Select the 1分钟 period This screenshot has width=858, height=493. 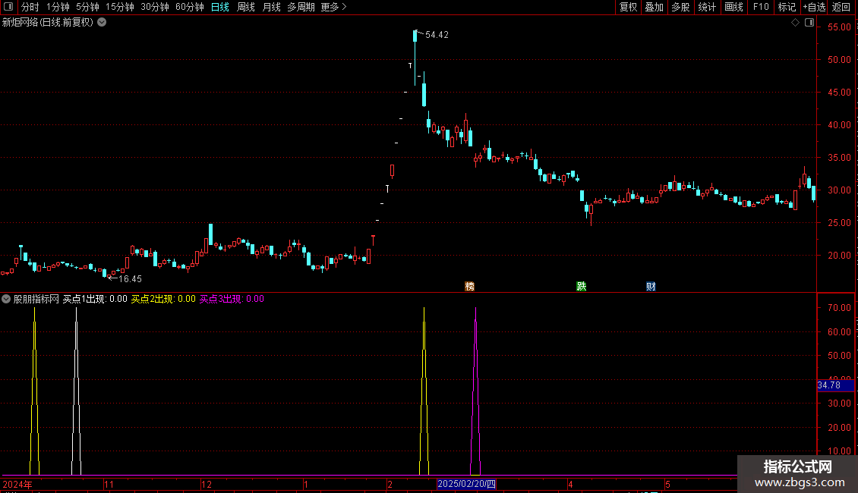coord(58,7)
